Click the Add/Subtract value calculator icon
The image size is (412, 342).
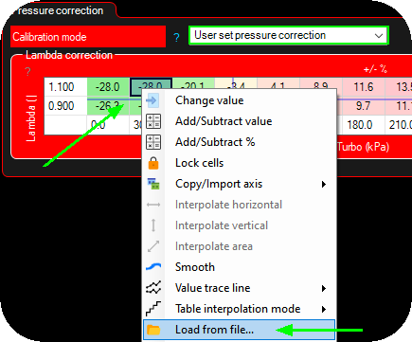pyautogui.click(x=153, y=121)
